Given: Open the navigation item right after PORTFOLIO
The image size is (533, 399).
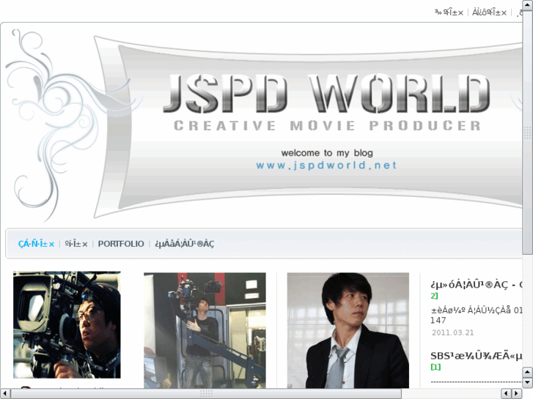Looking at the screenshot, I should pos(184,244).
